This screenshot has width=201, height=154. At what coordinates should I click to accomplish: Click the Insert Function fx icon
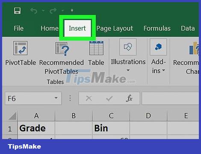[x=129, y=98]
